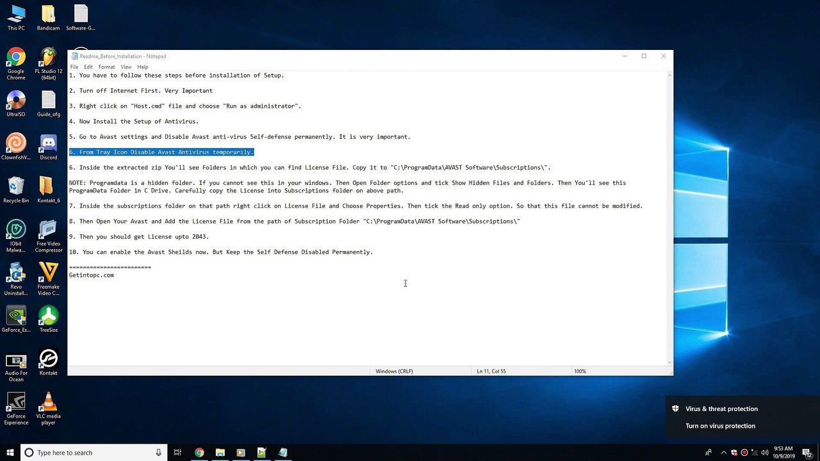This screenshot has width=820, height=461.
Task: Select the Guide_ofg document icon
Action: 48,104
